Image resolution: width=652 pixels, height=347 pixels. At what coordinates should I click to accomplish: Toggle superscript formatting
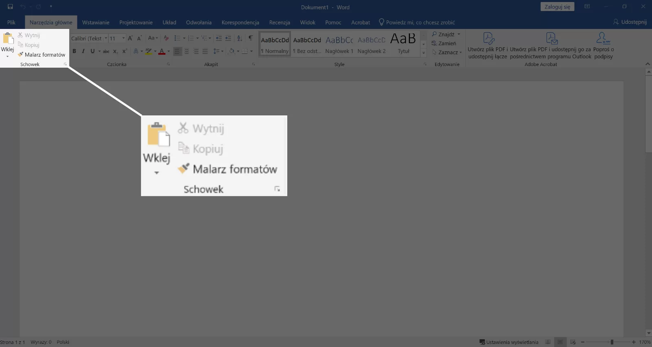coord(125,51)
